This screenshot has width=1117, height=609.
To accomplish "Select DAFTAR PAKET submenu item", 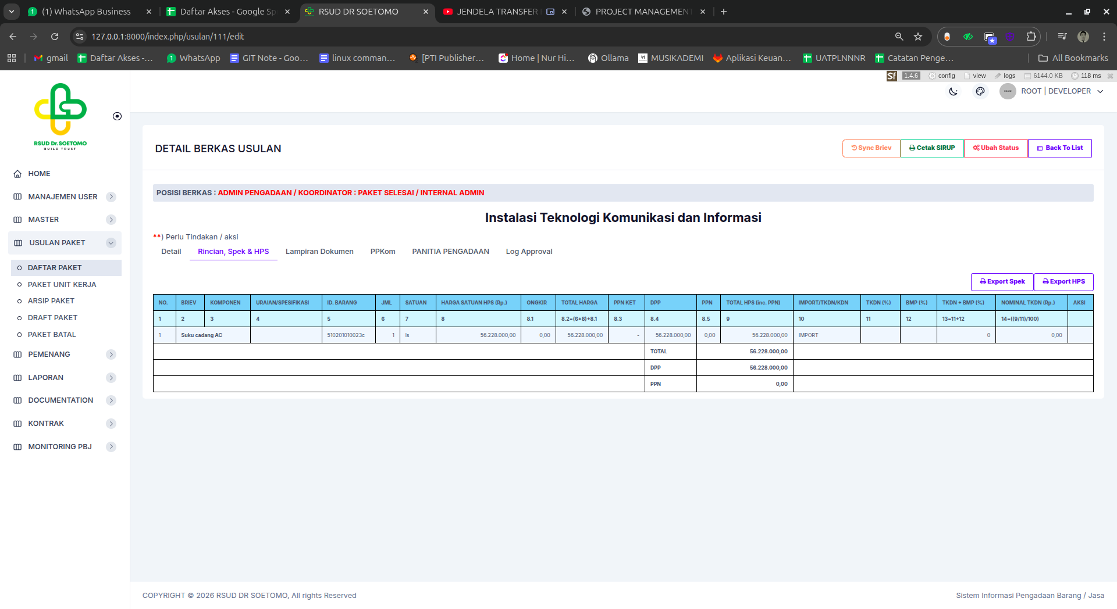I will pyautogui.click(x=55, y=268).
